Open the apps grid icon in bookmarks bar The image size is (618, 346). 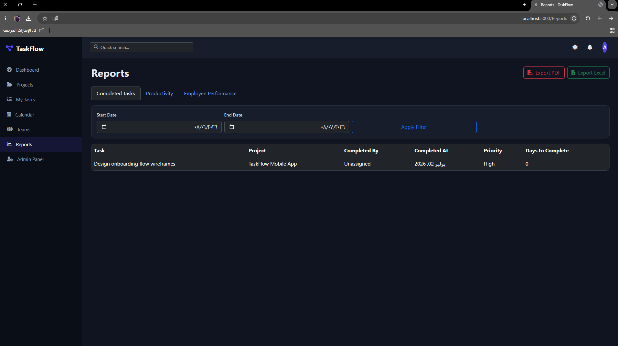tap(612, 30)
